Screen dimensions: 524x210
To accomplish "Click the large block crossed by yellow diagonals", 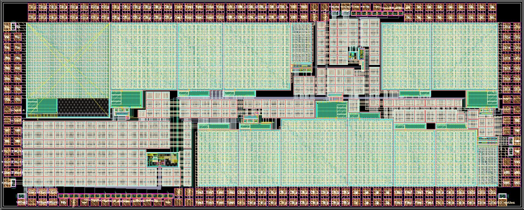I will tap(68, 60).
